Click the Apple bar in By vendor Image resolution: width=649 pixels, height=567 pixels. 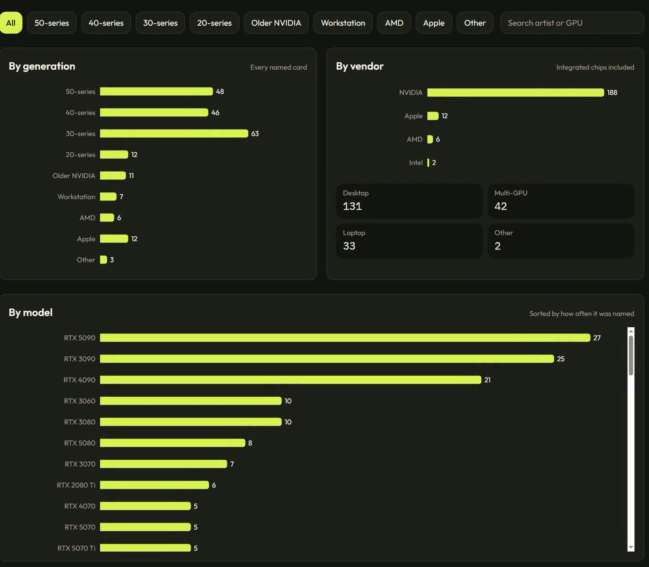[x=433, y=116]
